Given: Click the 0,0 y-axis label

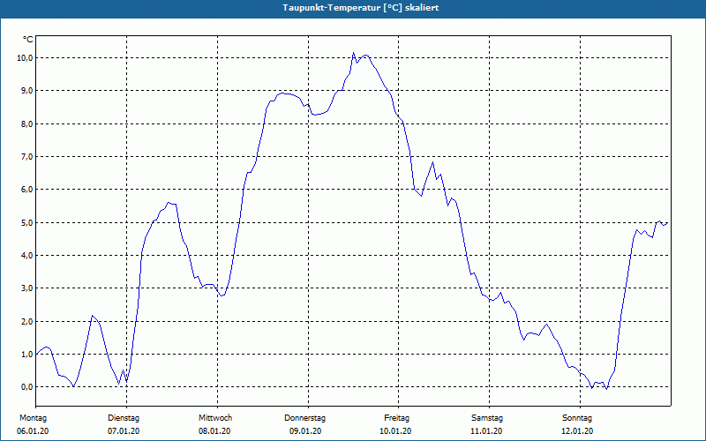Looking at the screenshot, I should (x=26, y=387).
